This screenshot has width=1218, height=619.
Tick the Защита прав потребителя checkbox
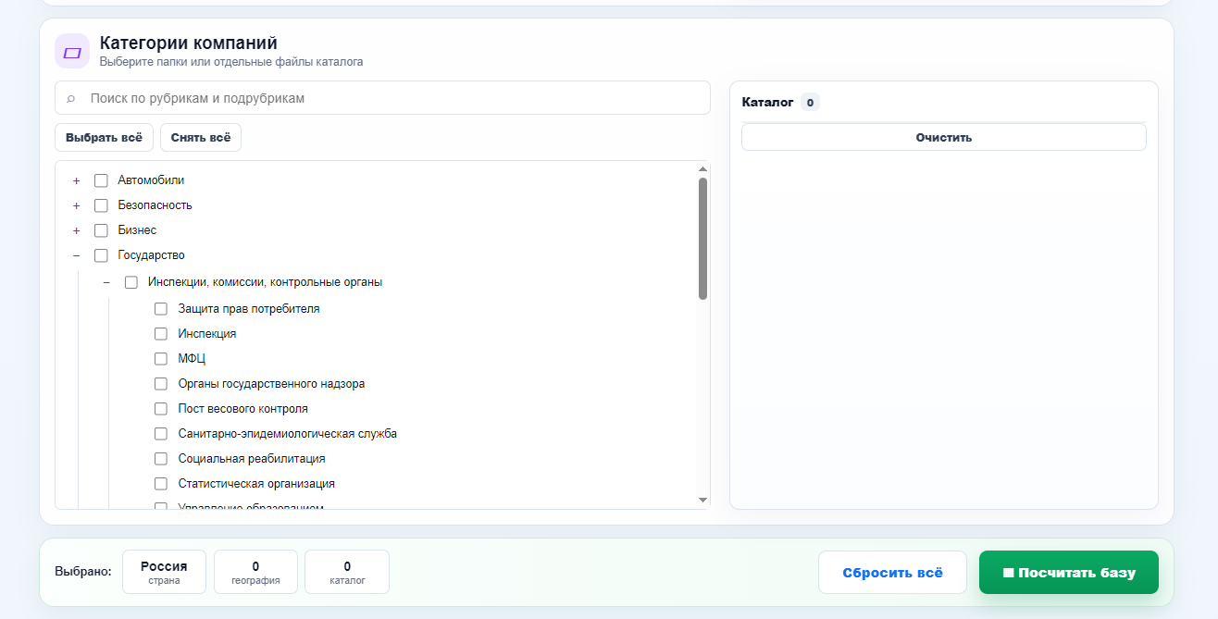coord(161,309)
